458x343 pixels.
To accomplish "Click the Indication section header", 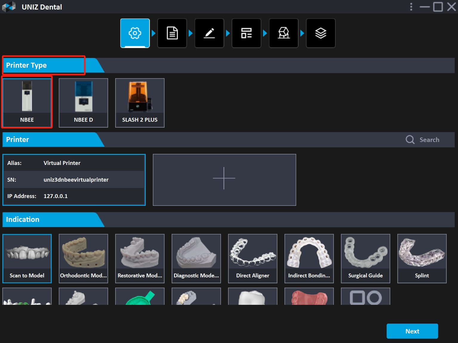I will coord(53,220).
